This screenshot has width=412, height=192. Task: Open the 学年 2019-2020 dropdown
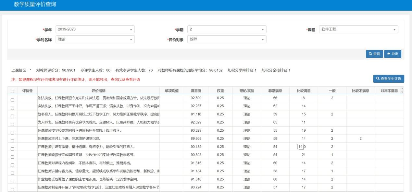pos(95,30)
